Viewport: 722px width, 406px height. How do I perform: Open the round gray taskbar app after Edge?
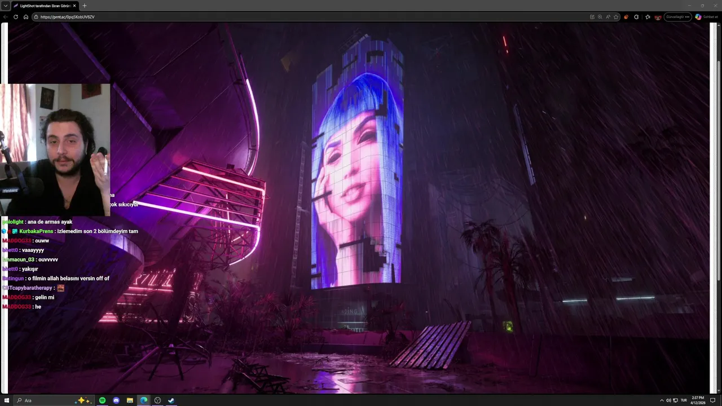point(157,400)
